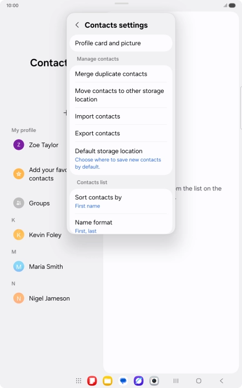This screenshot has height=388, width=242.
Task: Tap the Groups icon
Action: pos(19,203)
